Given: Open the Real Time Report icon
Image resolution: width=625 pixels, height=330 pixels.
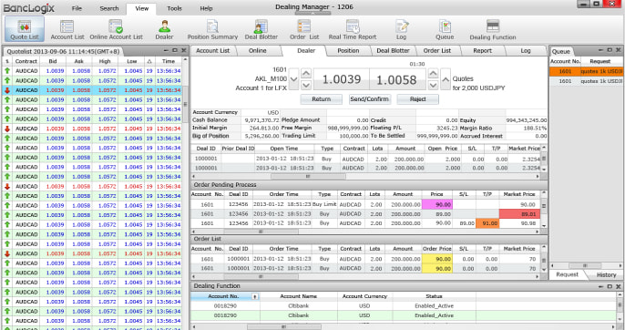Looking at the screenshot, I should click(x=353, y=29).
